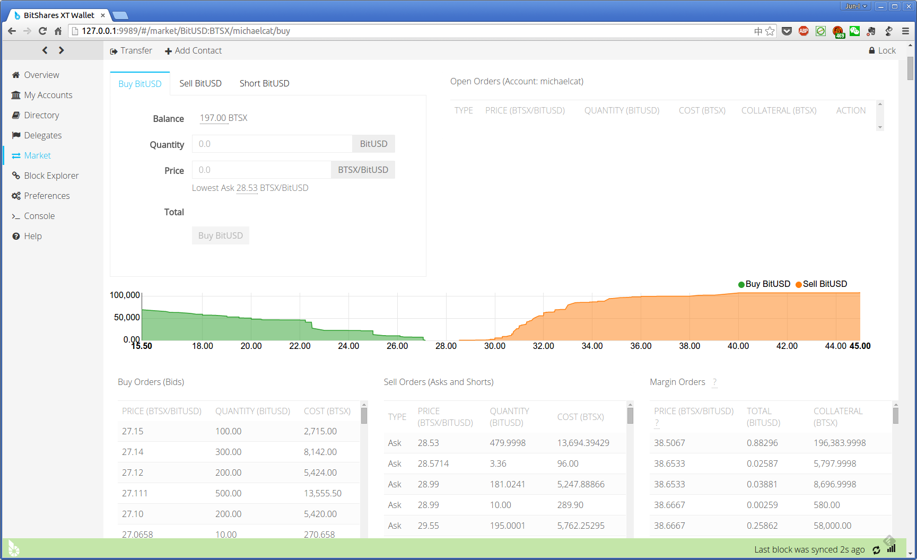
Task: Click the Ask 28.5714 sell order row
Action: click(505, 463)
